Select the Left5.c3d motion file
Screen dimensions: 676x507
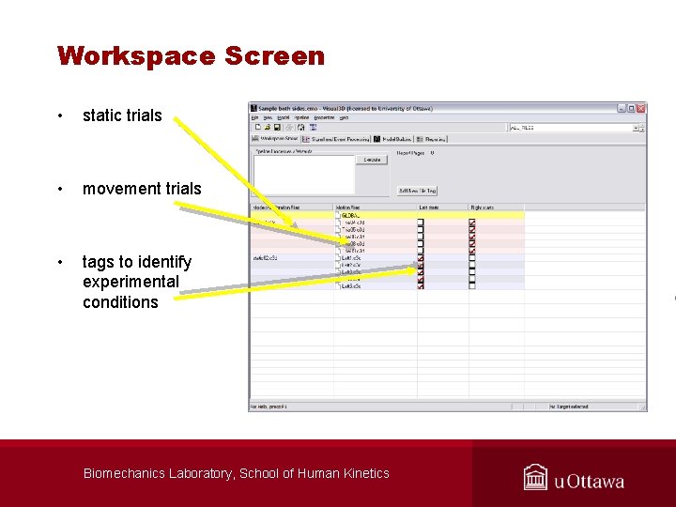coord(351,285)
